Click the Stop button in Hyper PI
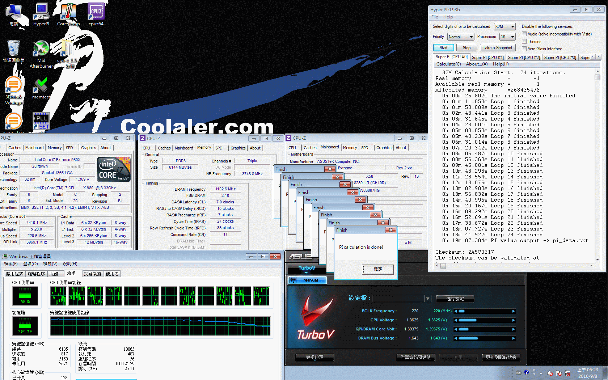Viewport: 608px width, 380px height. point(466,48)
